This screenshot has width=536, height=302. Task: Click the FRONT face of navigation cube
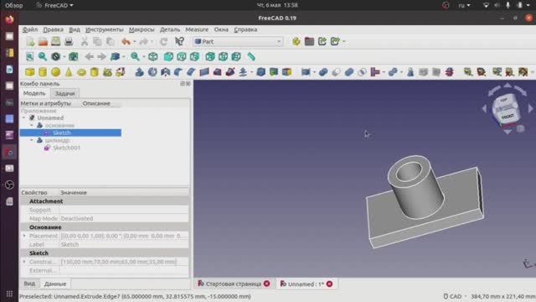point(508,117)
